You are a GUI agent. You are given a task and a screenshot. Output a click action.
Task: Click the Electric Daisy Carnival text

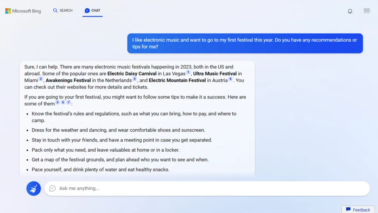pos(132,74)
